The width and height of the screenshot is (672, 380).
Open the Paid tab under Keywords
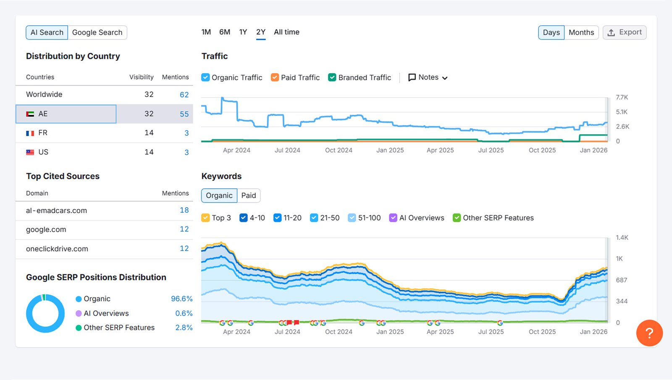(x=249, y=195)
